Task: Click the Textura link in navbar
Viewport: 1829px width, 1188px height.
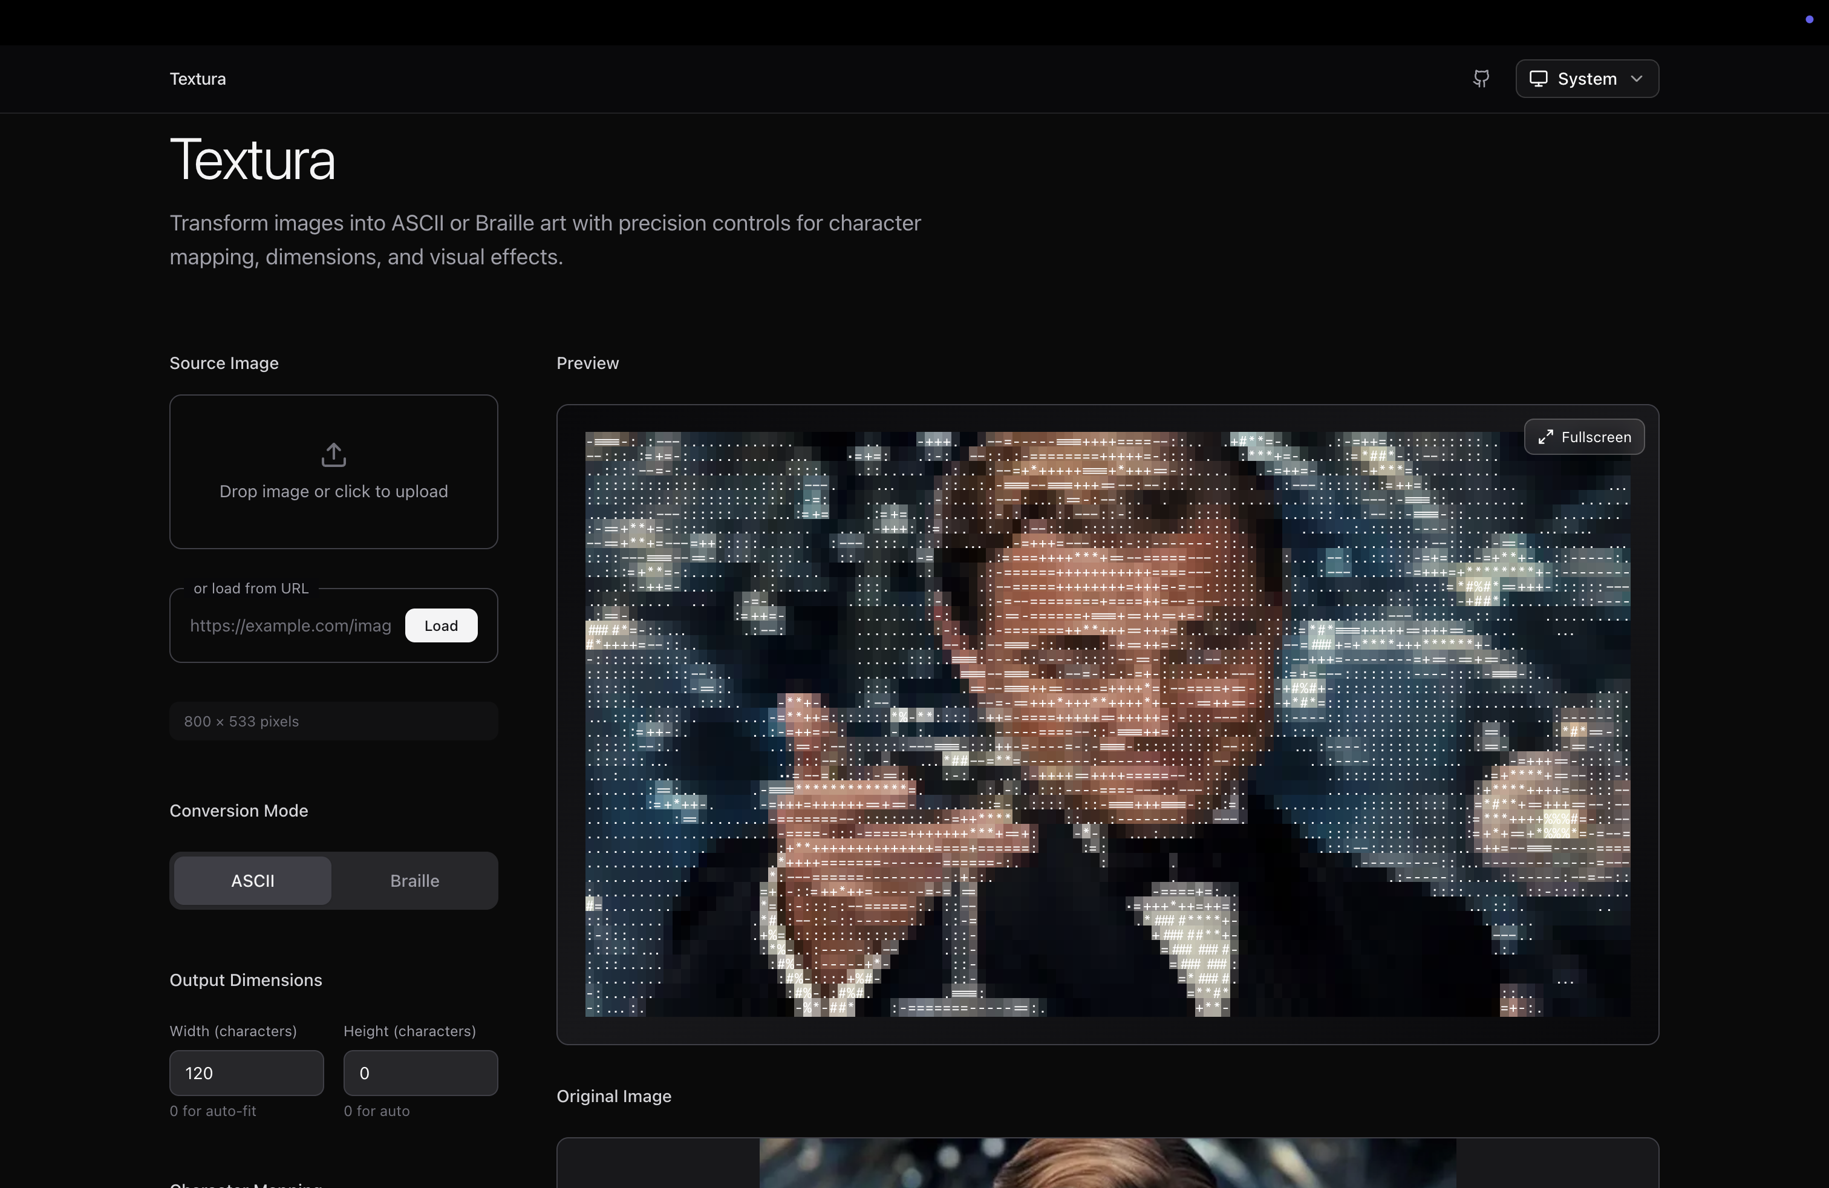Action: 198,79
